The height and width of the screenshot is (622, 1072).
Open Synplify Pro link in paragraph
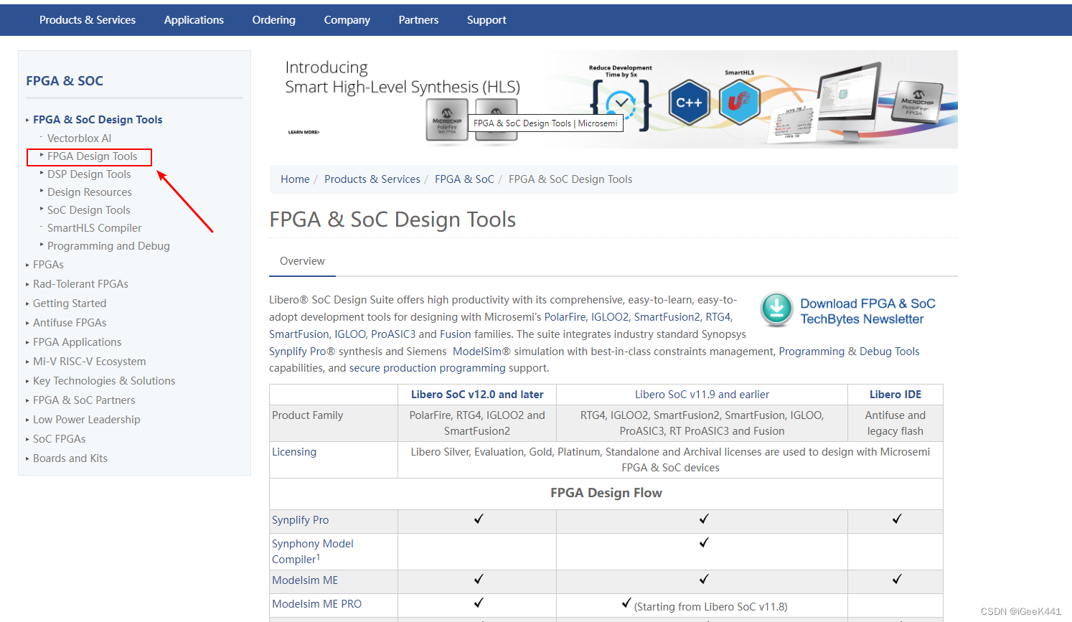297,352
